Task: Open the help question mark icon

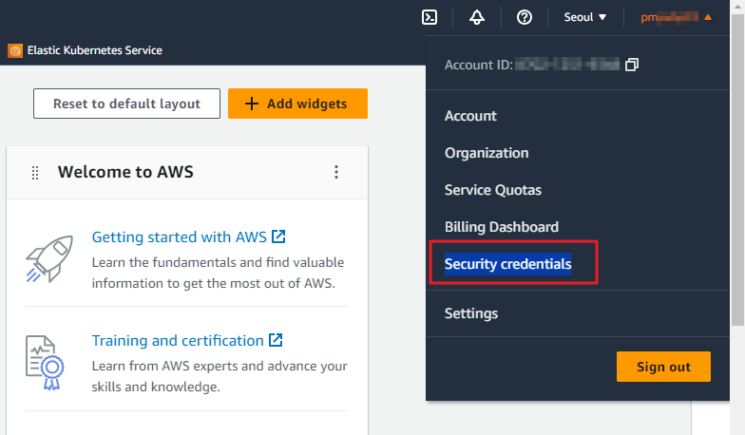Action: pos(525,17)
